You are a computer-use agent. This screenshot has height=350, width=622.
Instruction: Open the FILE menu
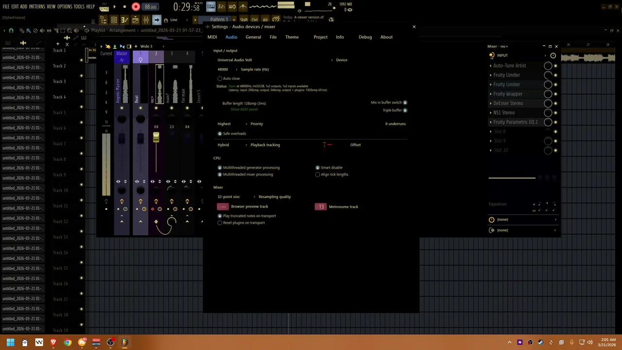click(6, 7)
